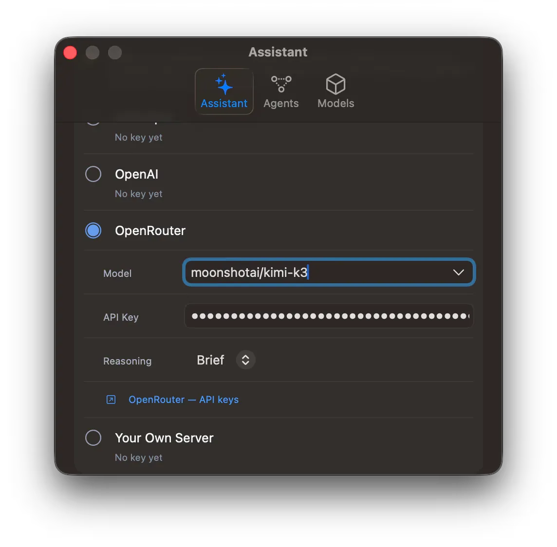Click No key yet under Your Own Server
This screenshot has width=557, height=547.
coord(139,457)
